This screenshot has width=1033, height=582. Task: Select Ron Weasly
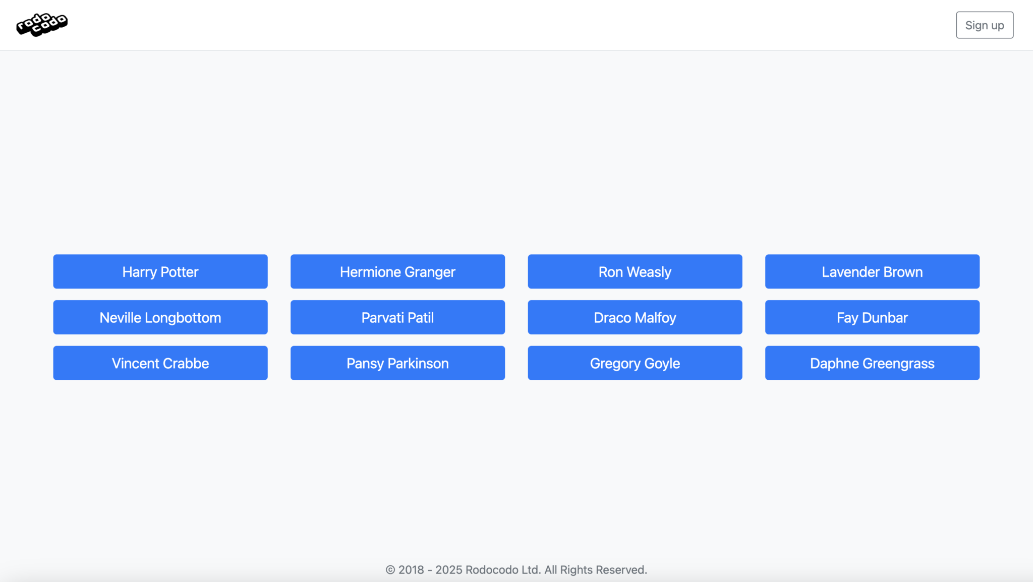pyautogui.click(x=635, y=271)
